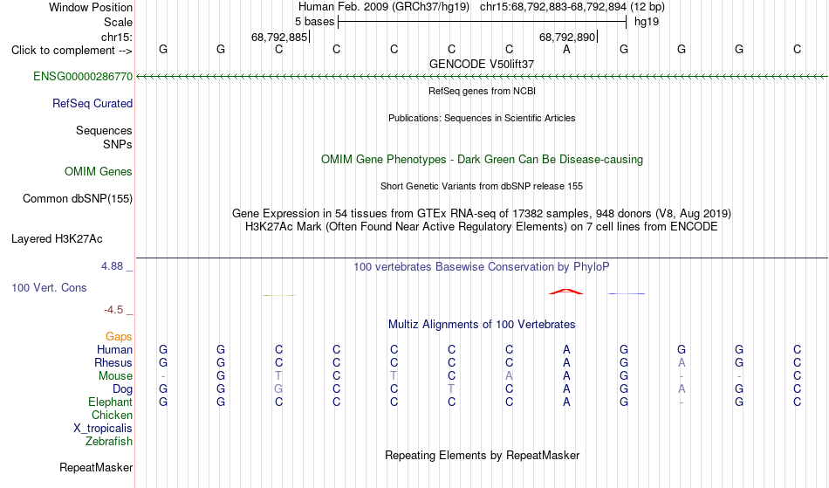Select the OMIM Genes track label
829x488 pixels.
(x=98, y=172)
